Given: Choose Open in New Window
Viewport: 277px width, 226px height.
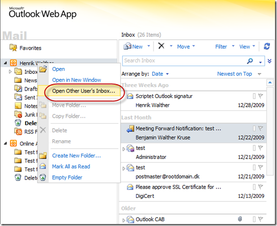Looking at the screenshot, I should tap(77, 80).
